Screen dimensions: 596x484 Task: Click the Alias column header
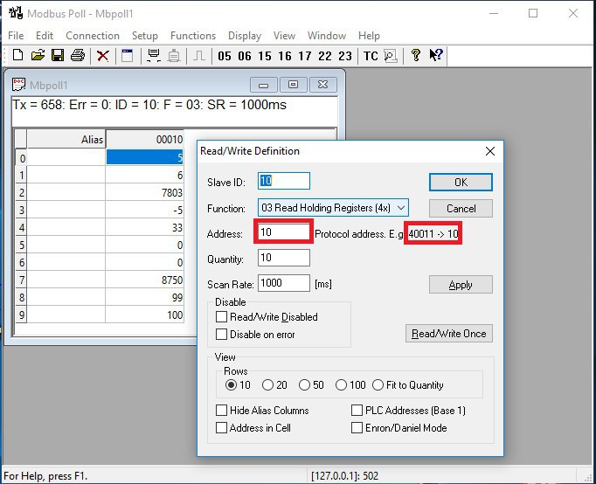[66, 140]
